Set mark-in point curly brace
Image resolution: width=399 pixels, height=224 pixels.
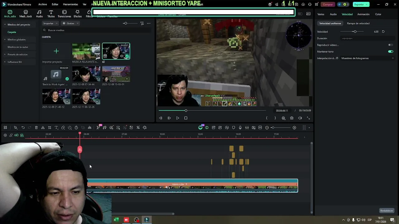pyautogui.click(x=267, y=118)
